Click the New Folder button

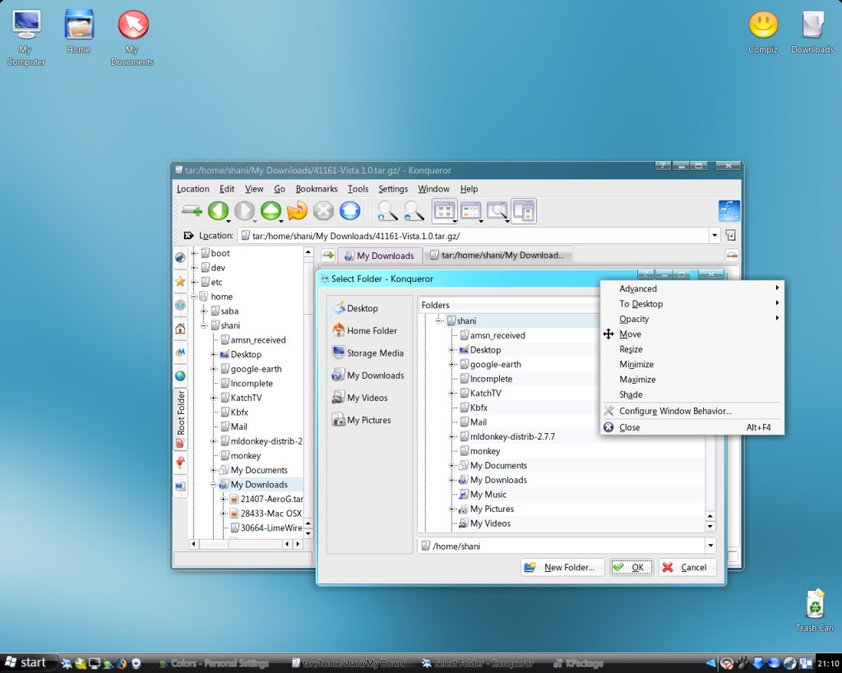click(562, 567)
